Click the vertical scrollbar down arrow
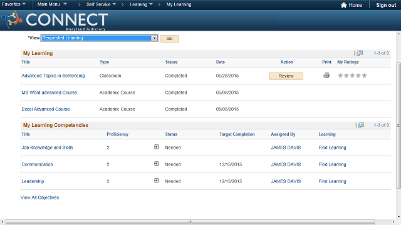Viewport: 401px width, 225px height. [x=398, y=217]
